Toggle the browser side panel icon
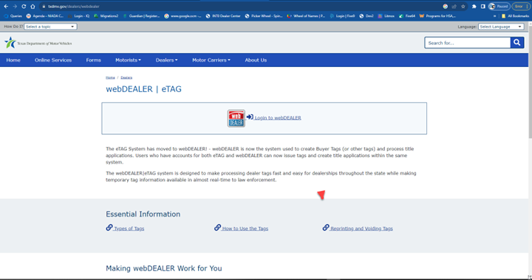Viewport: 532px width, 280px height. (482, 7)
